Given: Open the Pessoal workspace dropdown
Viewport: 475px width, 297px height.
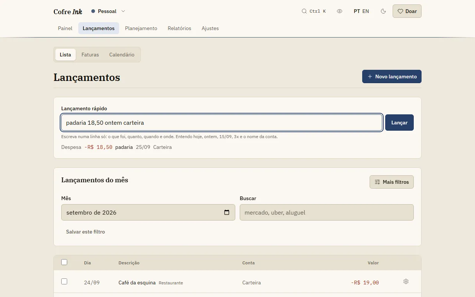Looking at the screenshot, I should [x=108, y=11].
